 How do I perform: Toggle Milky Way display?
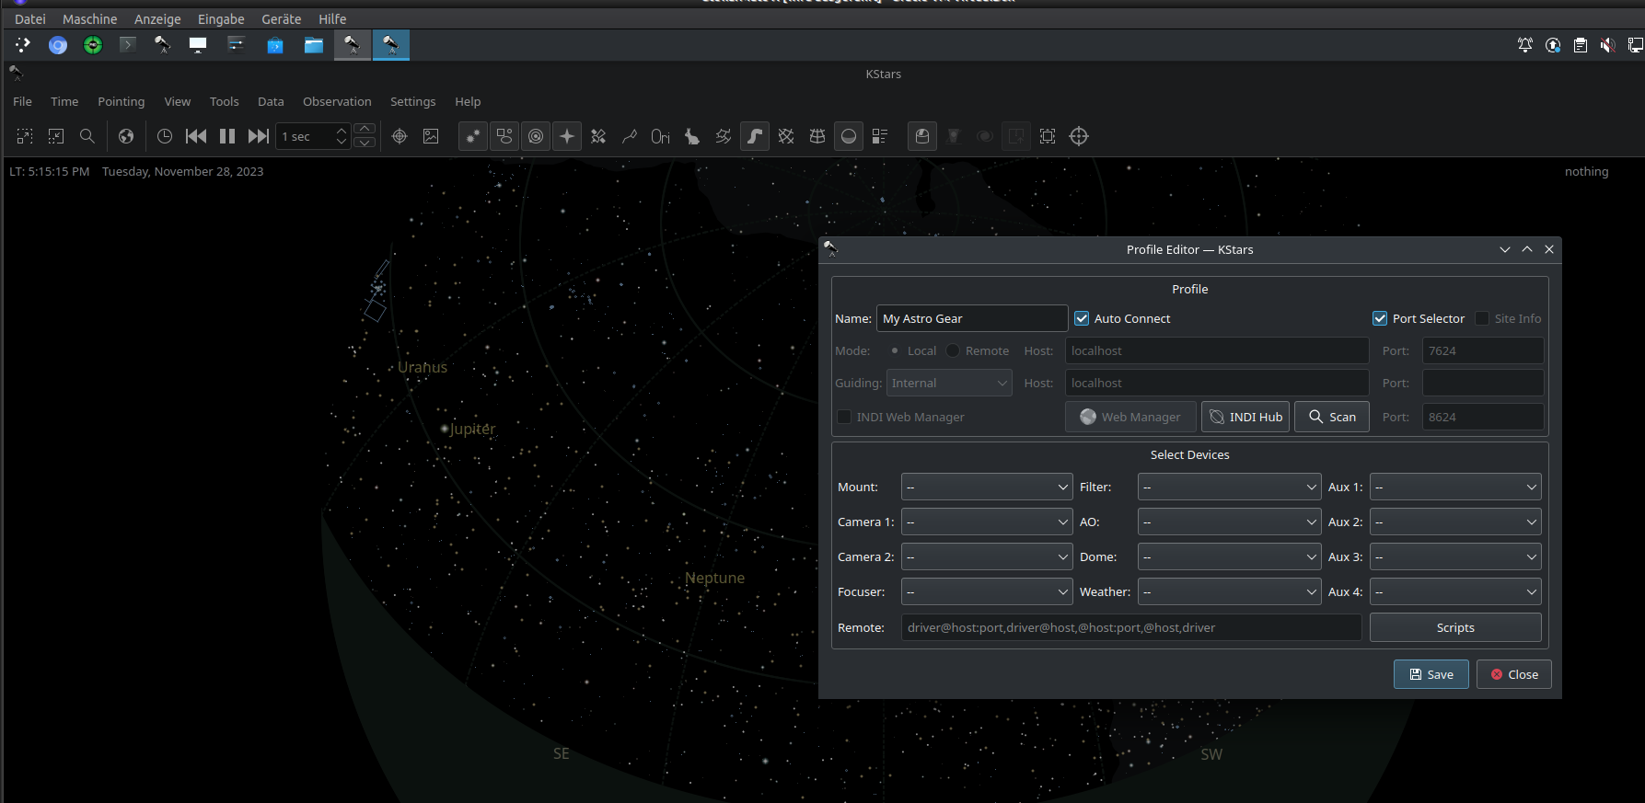pyautogui.click(x=755, y=136)
